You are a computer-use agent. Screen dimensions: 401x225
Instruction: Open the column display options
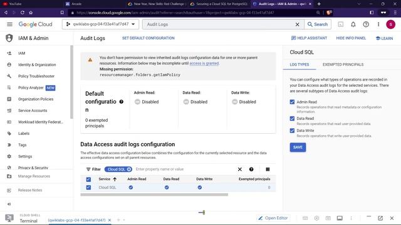pos(268,169)
